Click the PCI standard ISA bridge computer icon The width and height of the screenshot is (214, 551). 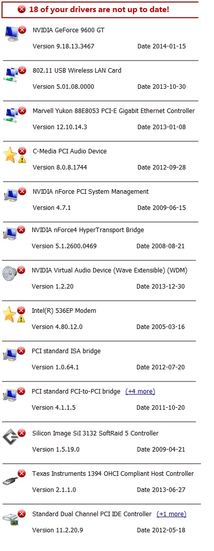[x=10, y=354]
